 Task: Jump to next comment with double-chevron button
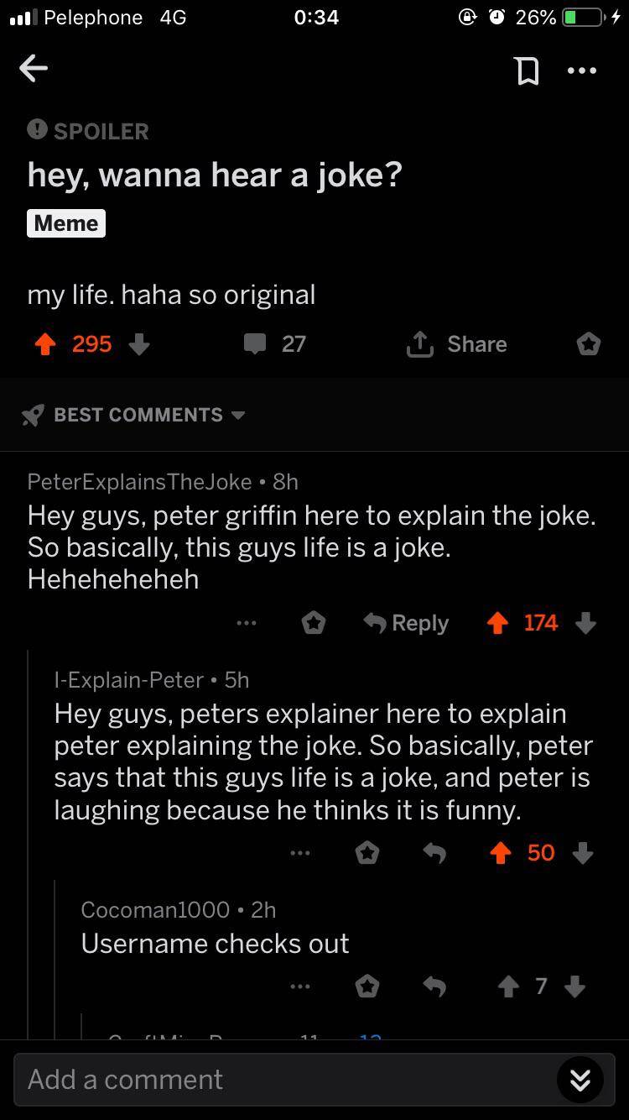point(580,1080)
